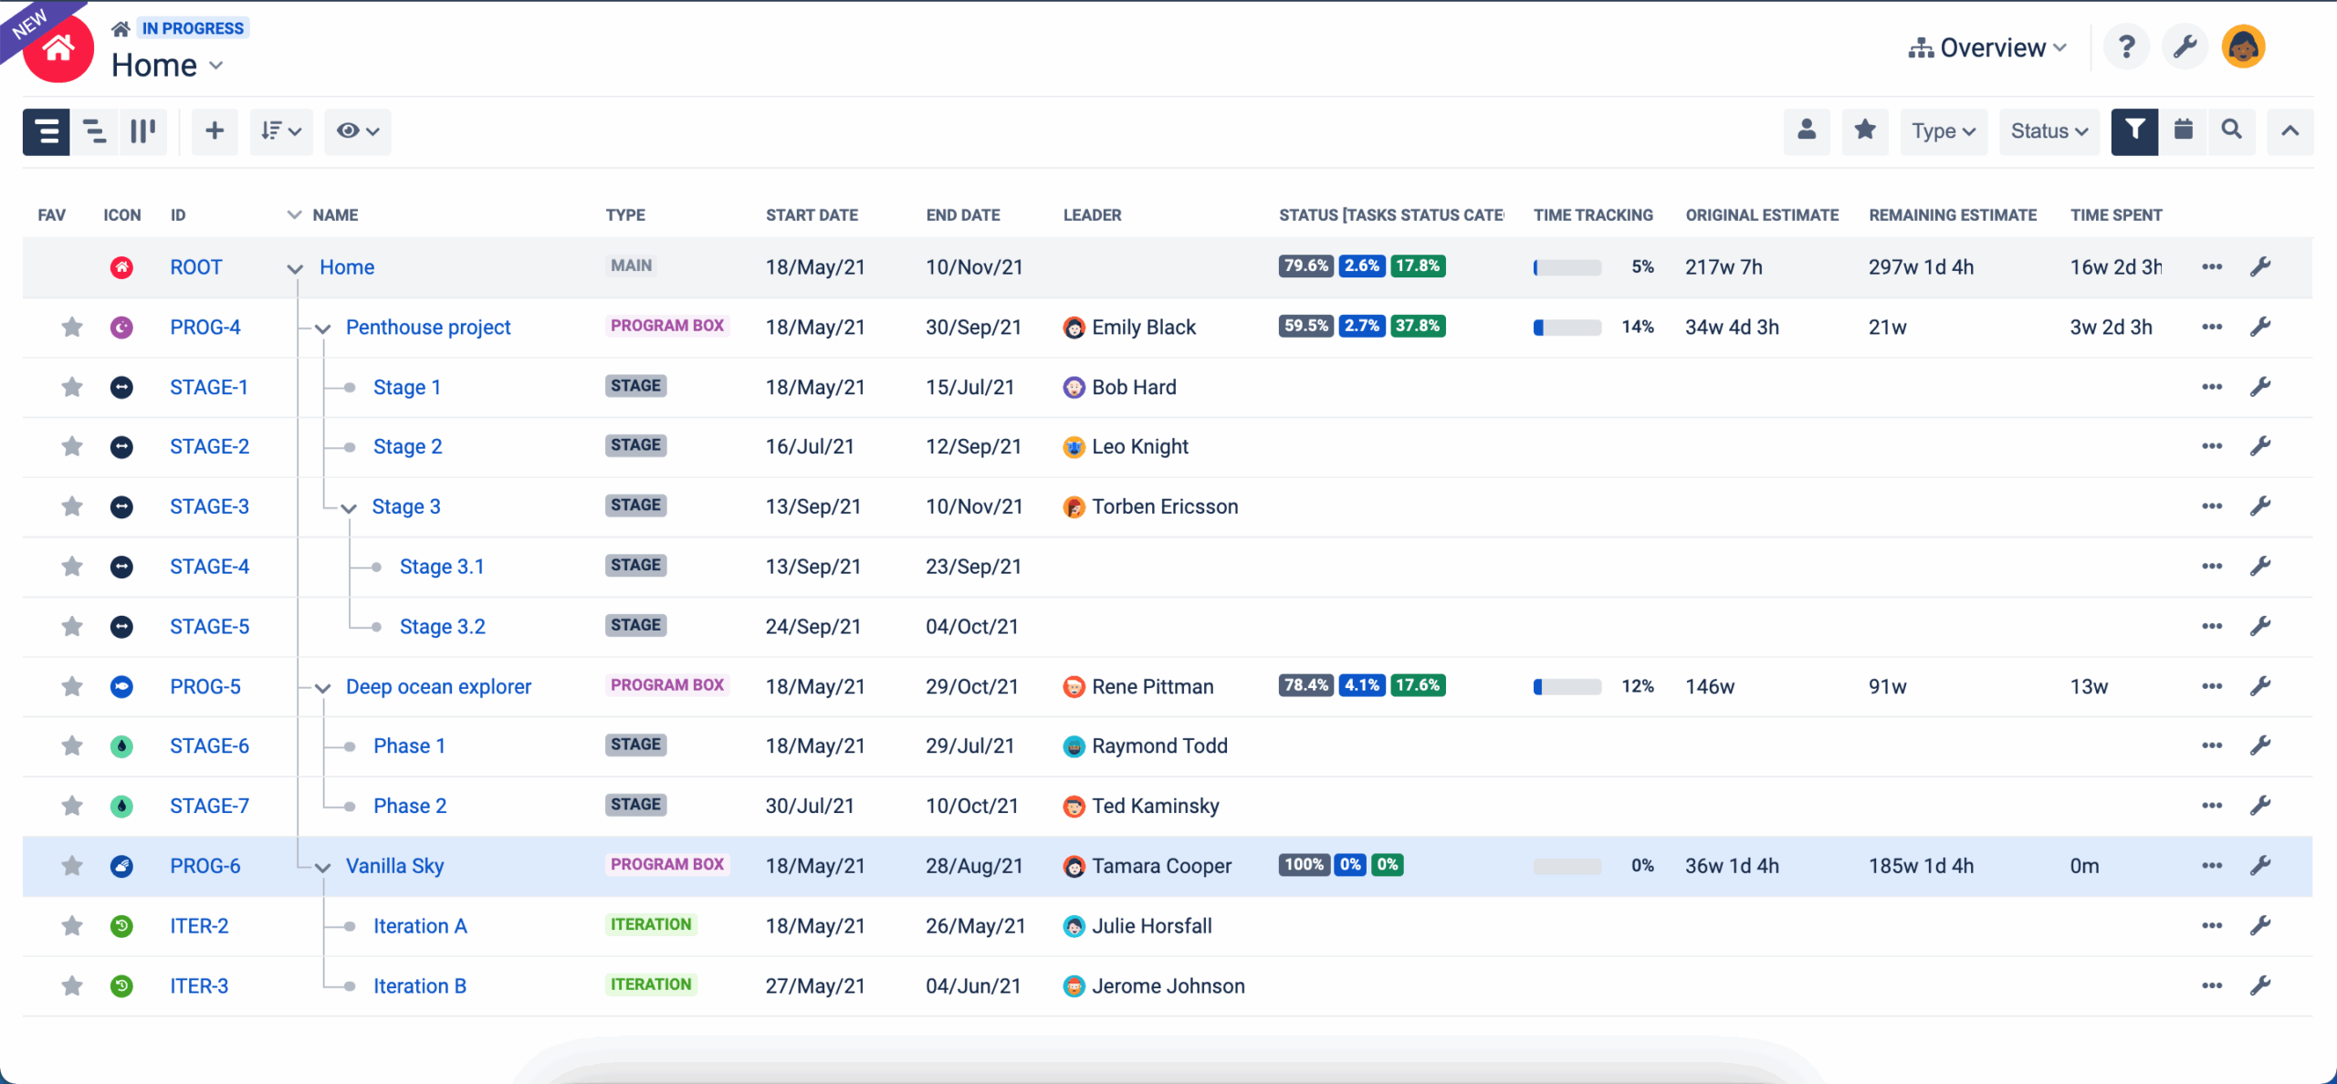The width and height of the screenshot is (2337, 1084).
Task: Open the Status filter dropdown
Action: [x=2048, y=130]
